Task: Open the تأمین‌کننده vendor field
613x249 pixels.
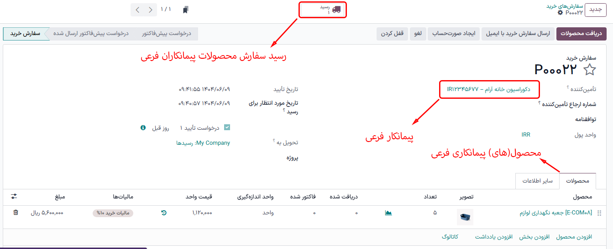Action: tap(488, 89)
